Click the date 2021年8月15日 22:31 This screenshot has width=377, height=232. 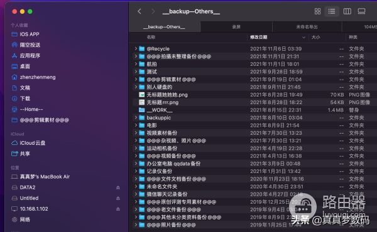click(276, 110)
